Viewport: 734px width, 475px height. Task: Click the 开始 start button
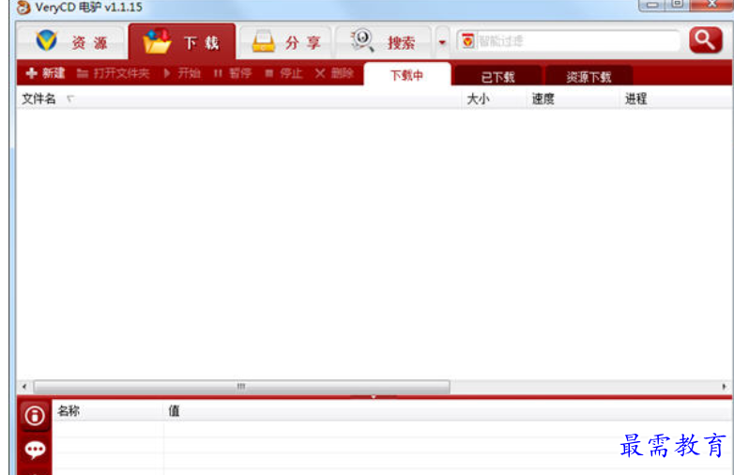[182, 73]
